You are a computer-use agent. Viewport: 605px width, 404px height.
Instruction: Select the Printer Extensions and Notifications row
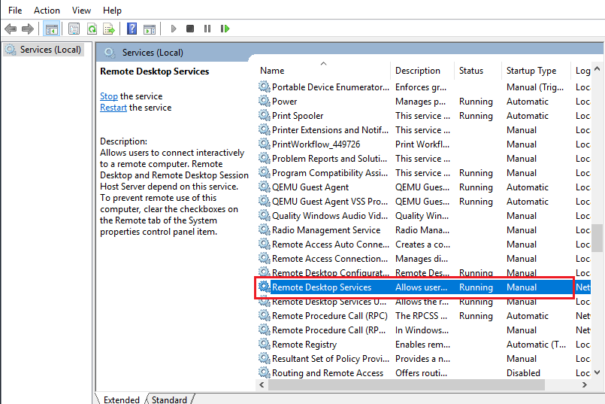coord(423,129)
